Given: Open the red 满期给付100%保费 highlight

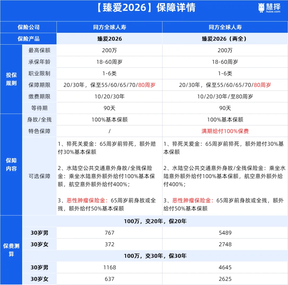Looking at the screenshot, I should [x=225, y=131].
